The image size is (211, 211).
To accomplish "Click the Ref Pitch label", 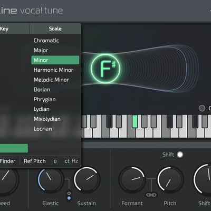I will point(35,161).
